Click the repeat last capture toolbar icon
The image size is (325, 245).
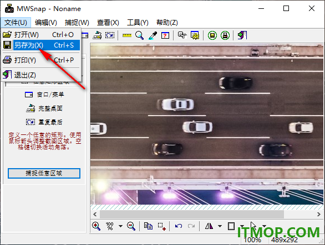tap(110, 35)
